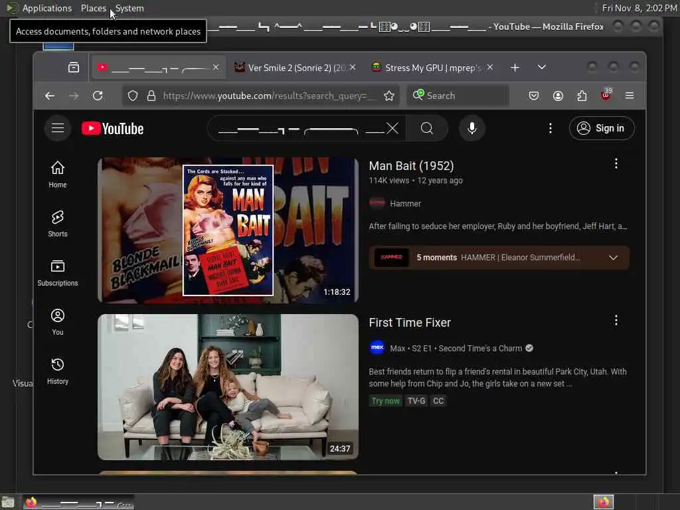Viewport: 680px width, 510px height.
Task: Show tracking protection shield info
Action: (x=133, y=96)
